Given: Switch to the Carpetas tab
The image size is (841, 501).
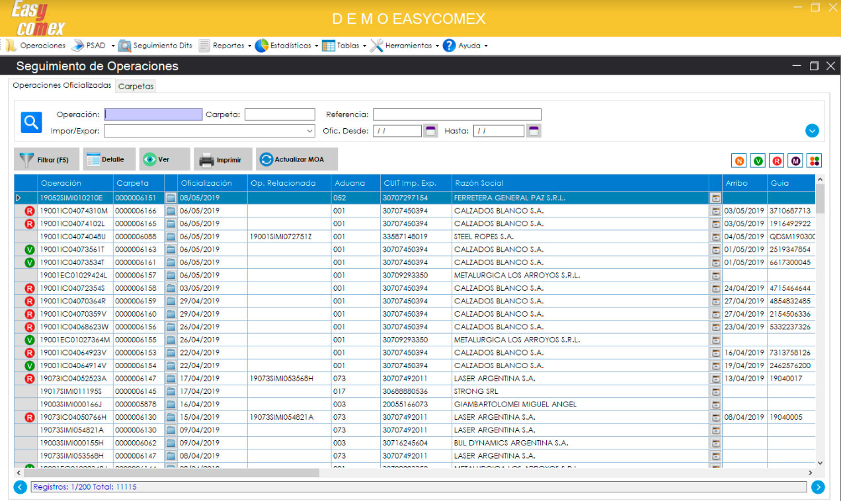Looking at the screenshot, I should [x=136, y=86].
